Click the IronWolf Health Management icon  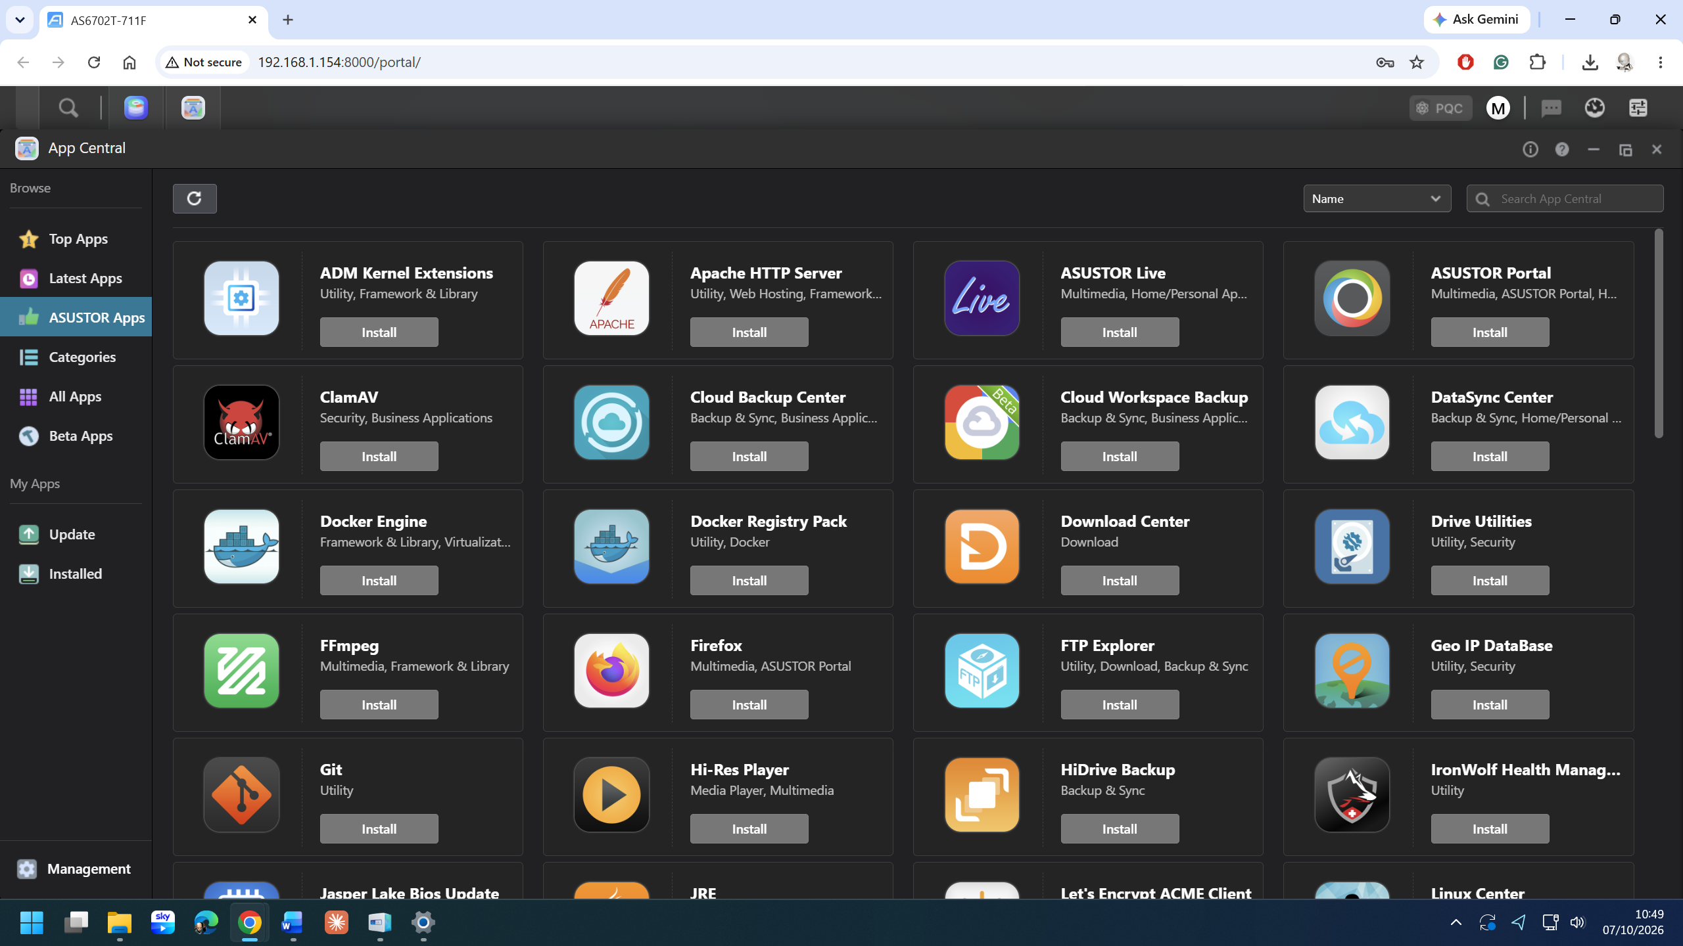[1352, 795]
